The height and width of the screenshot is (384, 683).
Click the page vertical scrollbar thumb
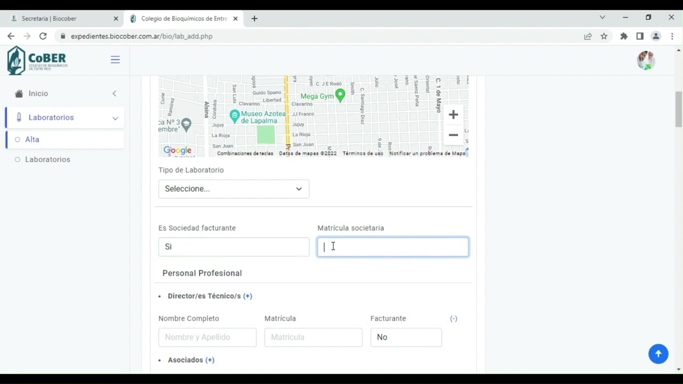[679, 109]
